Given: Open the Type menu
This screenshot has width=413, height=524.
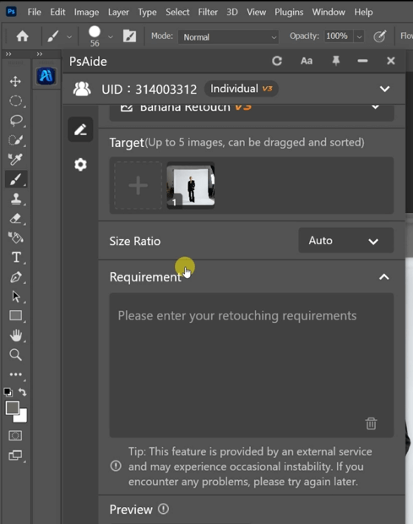Looking at the screenshot, I should pyautogui.click(x=147, y=13).
